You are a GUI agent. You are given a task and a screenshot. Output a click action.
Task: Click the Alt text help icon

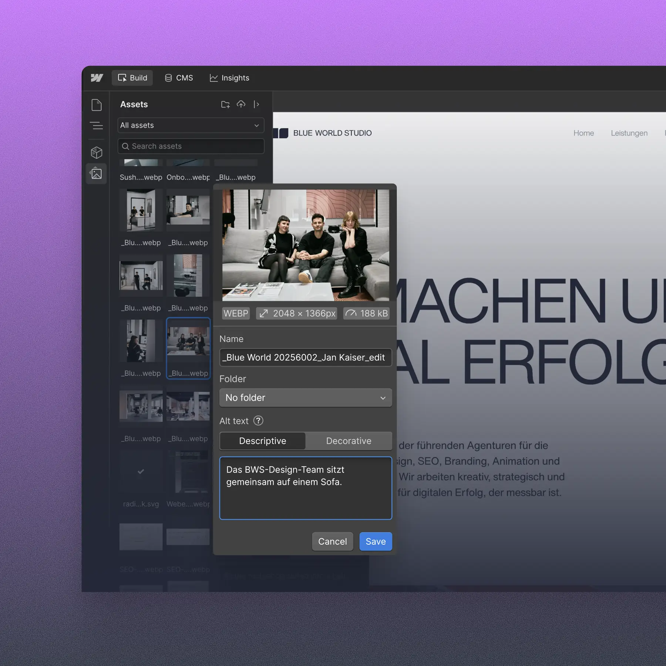258,421
